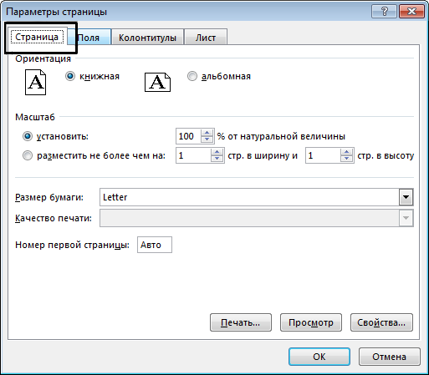Click the Просмотр button

(x=311, y=322)
